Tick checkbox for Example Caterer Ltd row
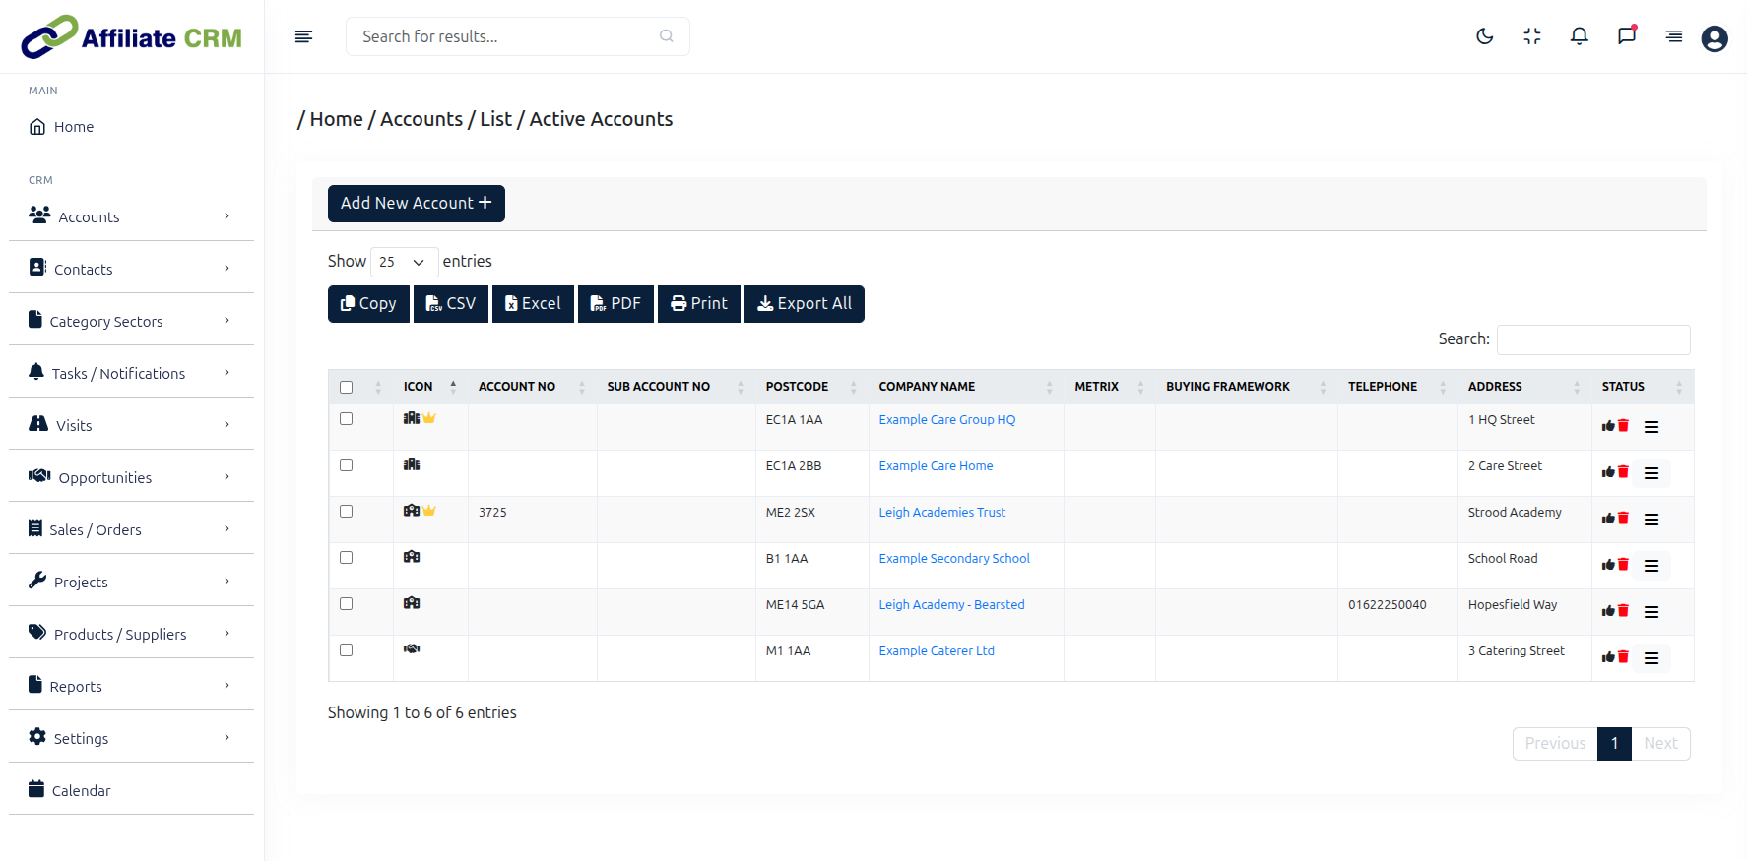The image size is (1747, 861). coord(346,649)
